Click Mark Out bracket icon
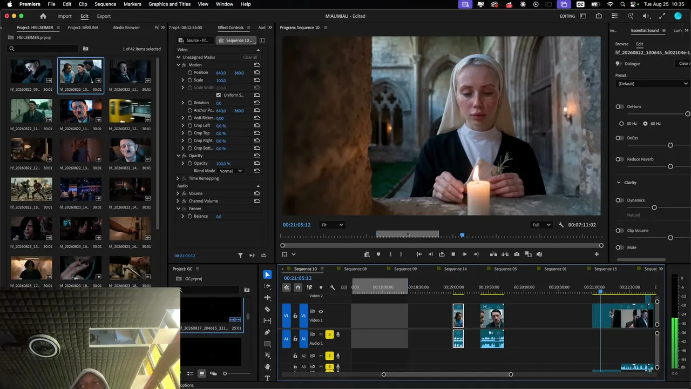This screenshot has width=691, height=389. (401, 254)
